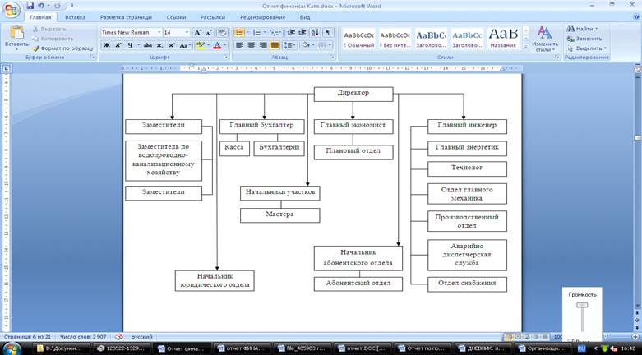Screen dimensions: 642x355
Task: Click the Change Styles (Изменить стили) icon
Action: 544,37
